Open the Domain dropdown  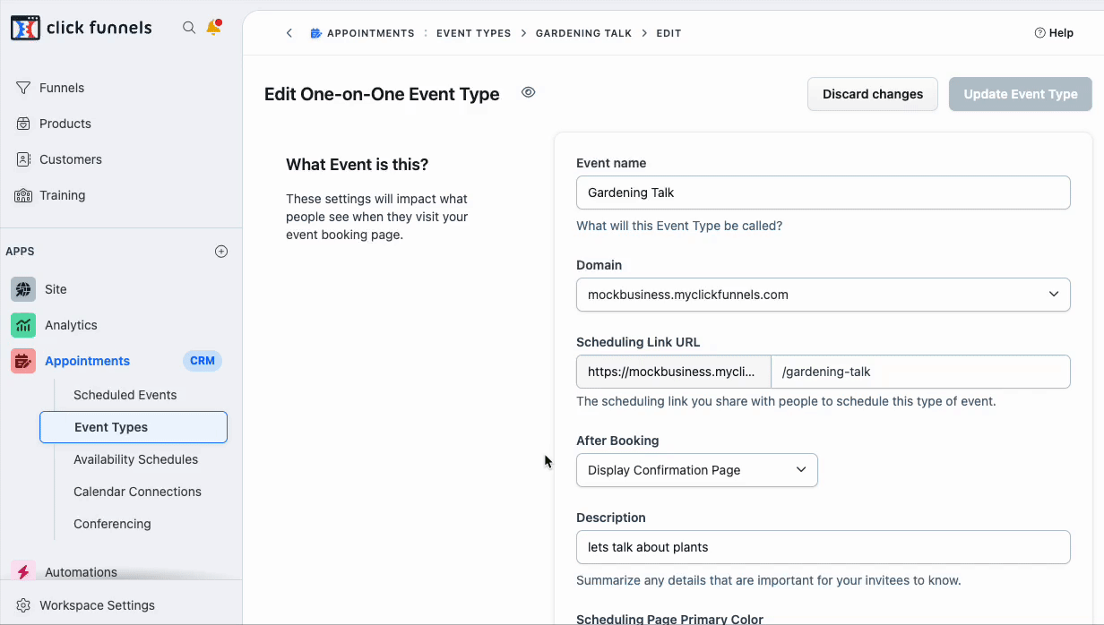click(x=824, y=295)
